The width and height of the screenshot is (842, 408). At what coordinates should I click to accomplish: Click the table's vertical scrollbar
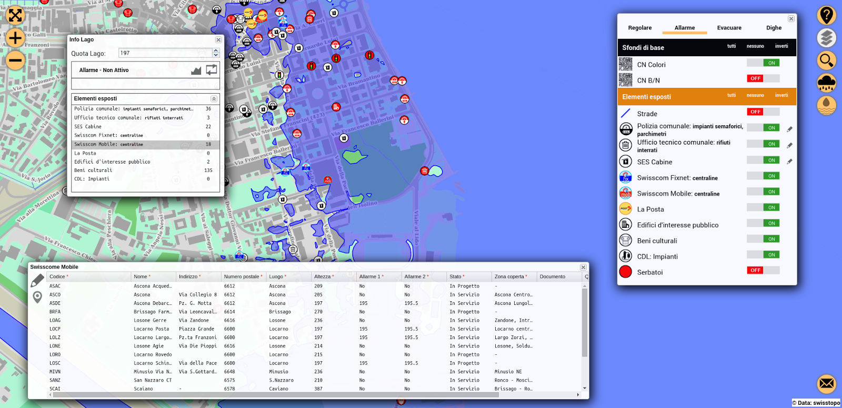point(585,322)
